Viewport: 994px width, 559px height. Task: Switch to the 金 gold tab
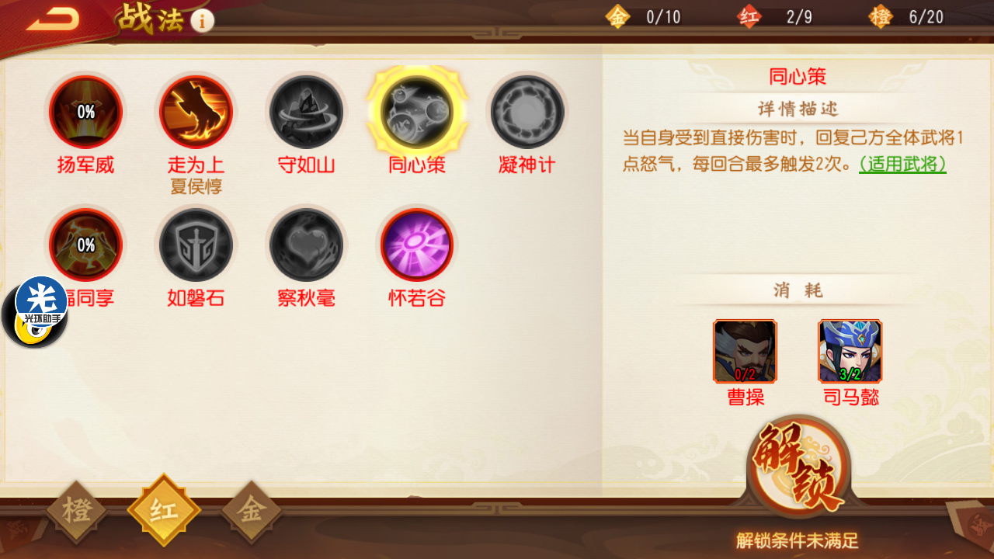click(252, 510)
